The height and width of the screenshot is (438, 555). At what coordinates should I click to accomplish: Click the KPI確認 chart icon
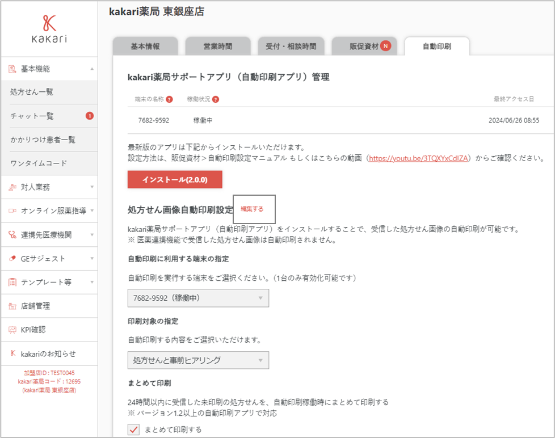click(12, 330)
